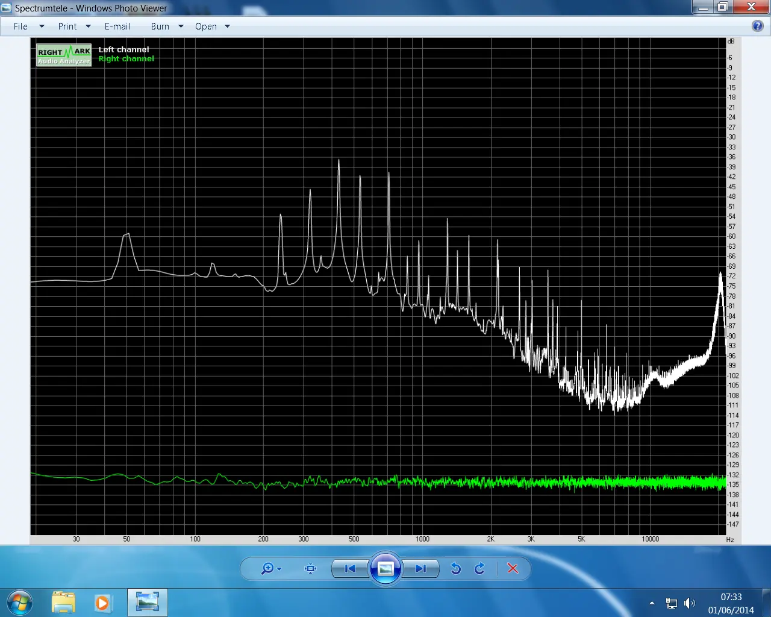Show hidden system tray icons
The height and width of the screenshot is (617, 771).
point(652,603)
